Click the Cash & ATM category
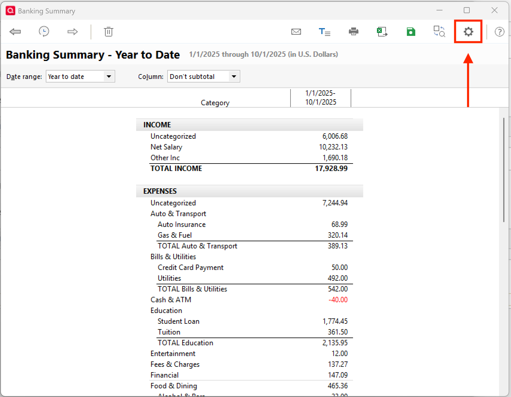The image size is (511, 397). point(171,300)
